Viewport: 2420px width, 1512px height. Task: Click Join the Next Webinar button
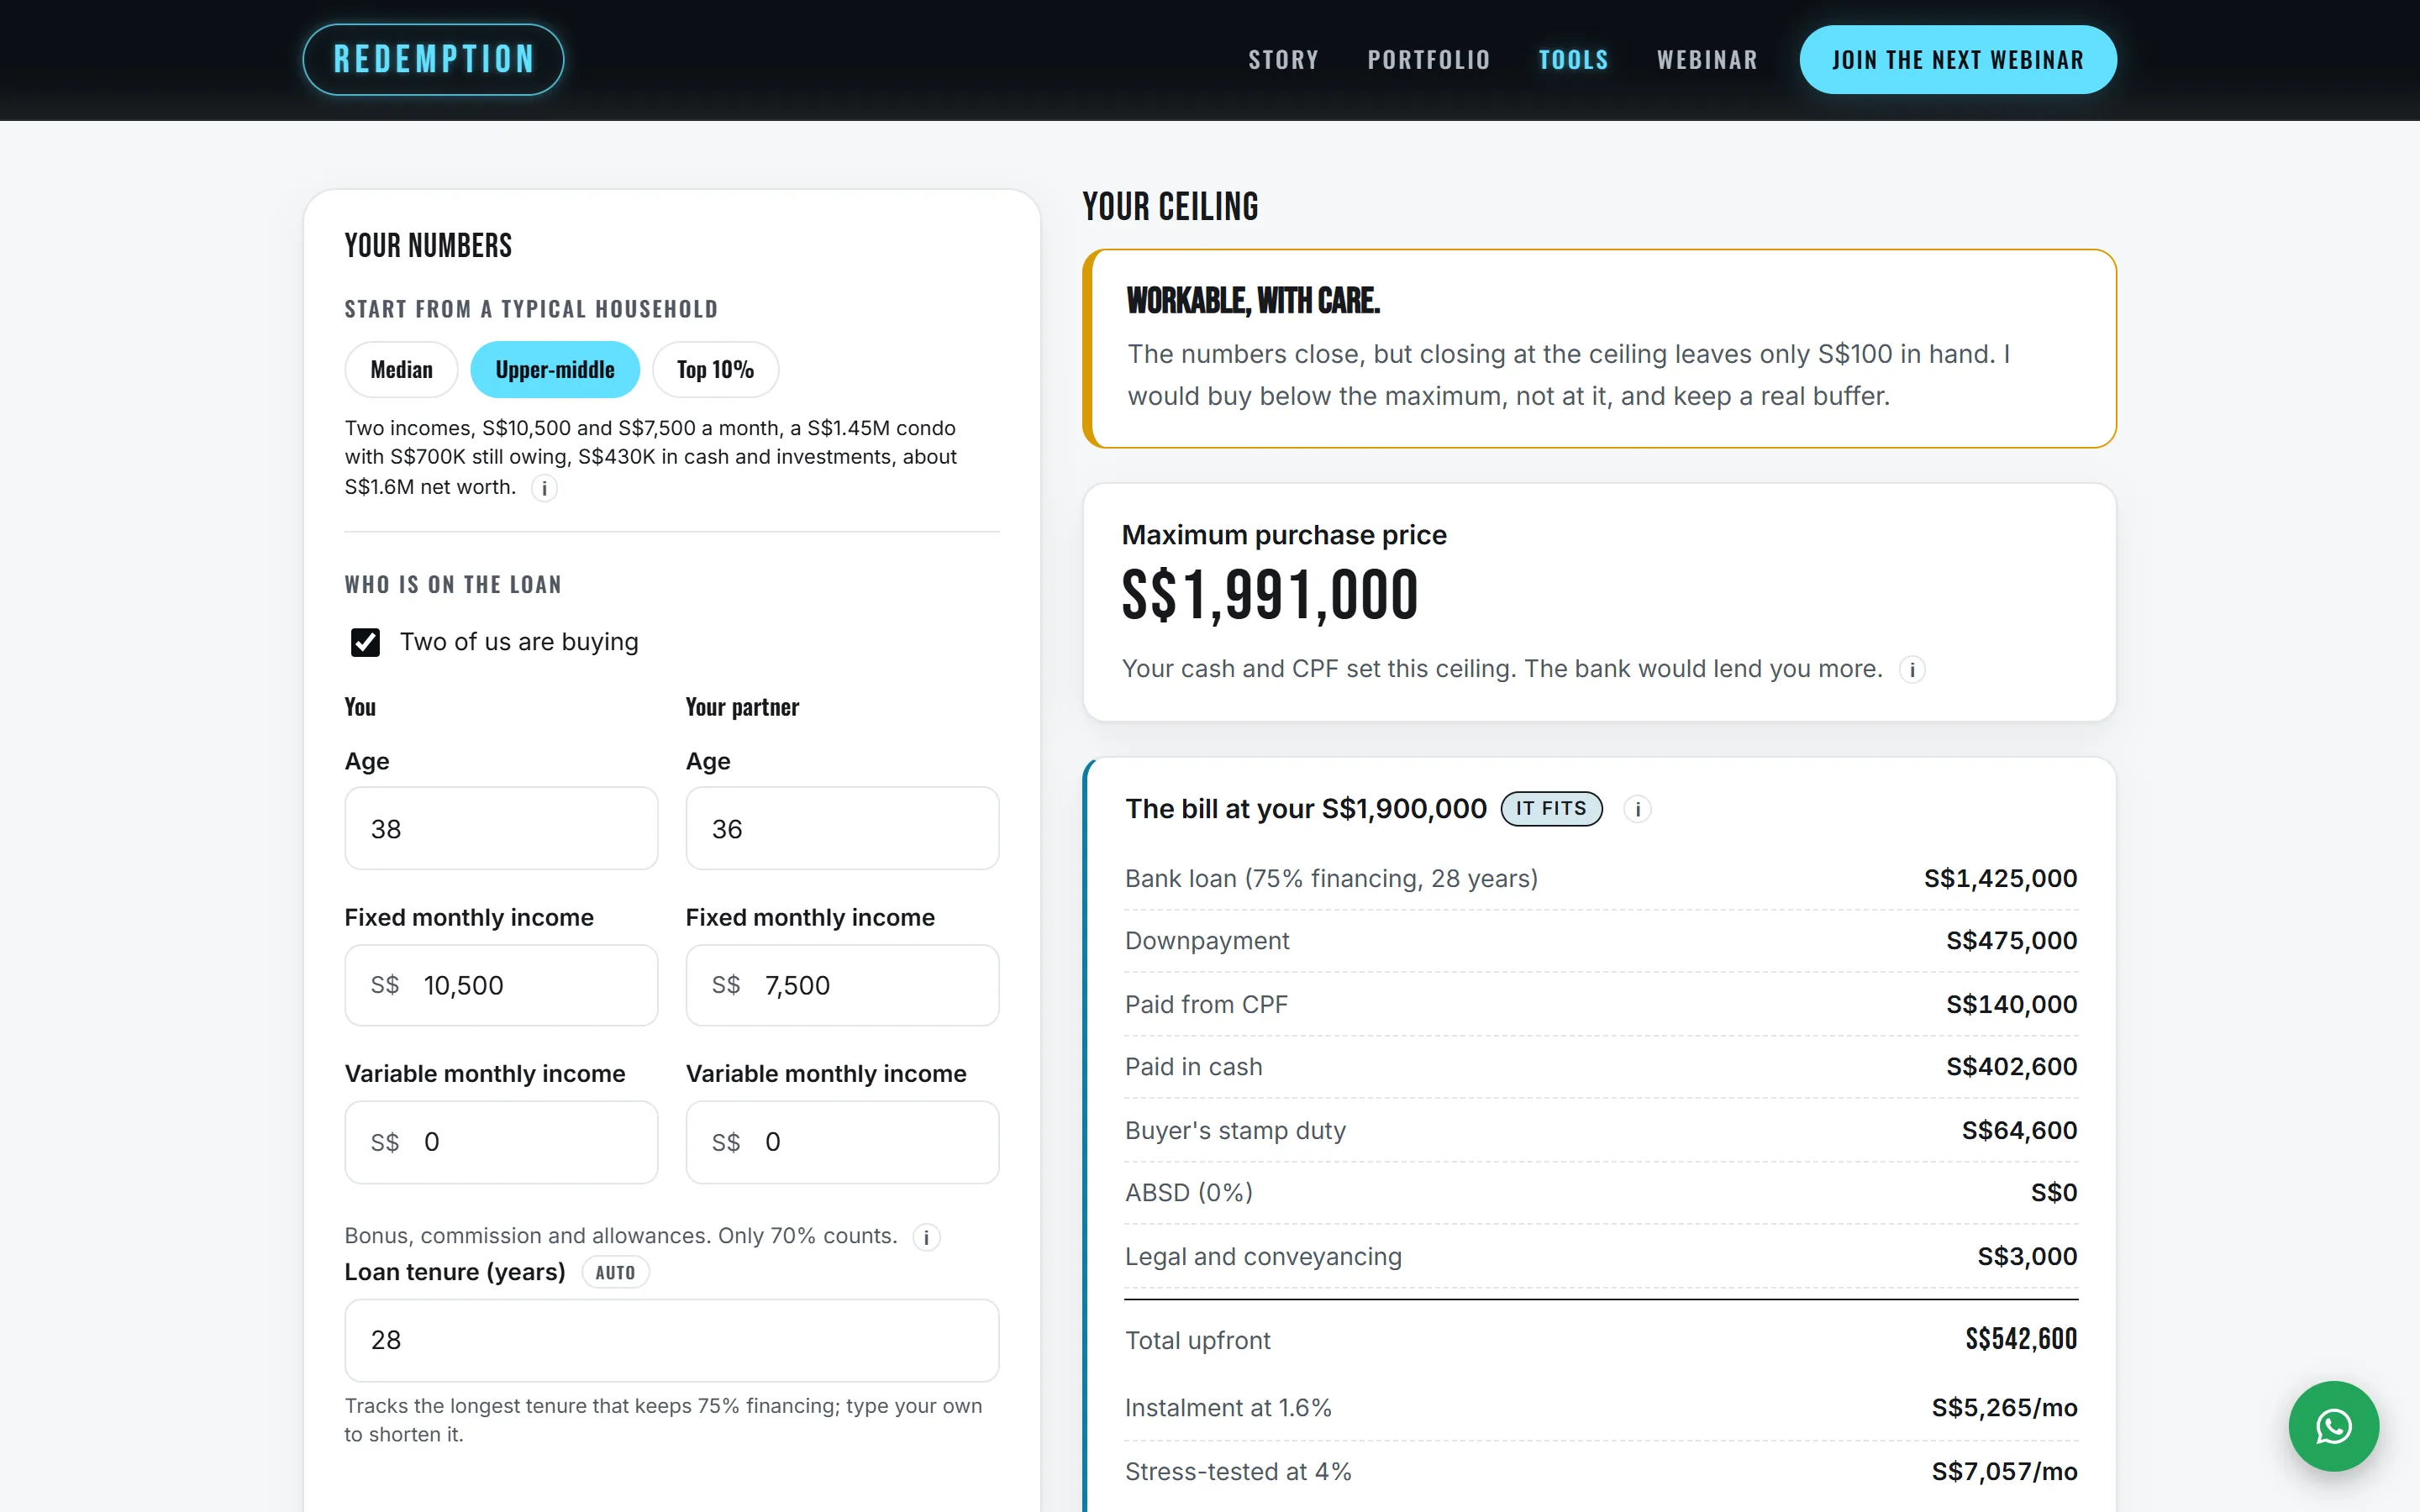pyautogui.click(x=1957, y=60)
